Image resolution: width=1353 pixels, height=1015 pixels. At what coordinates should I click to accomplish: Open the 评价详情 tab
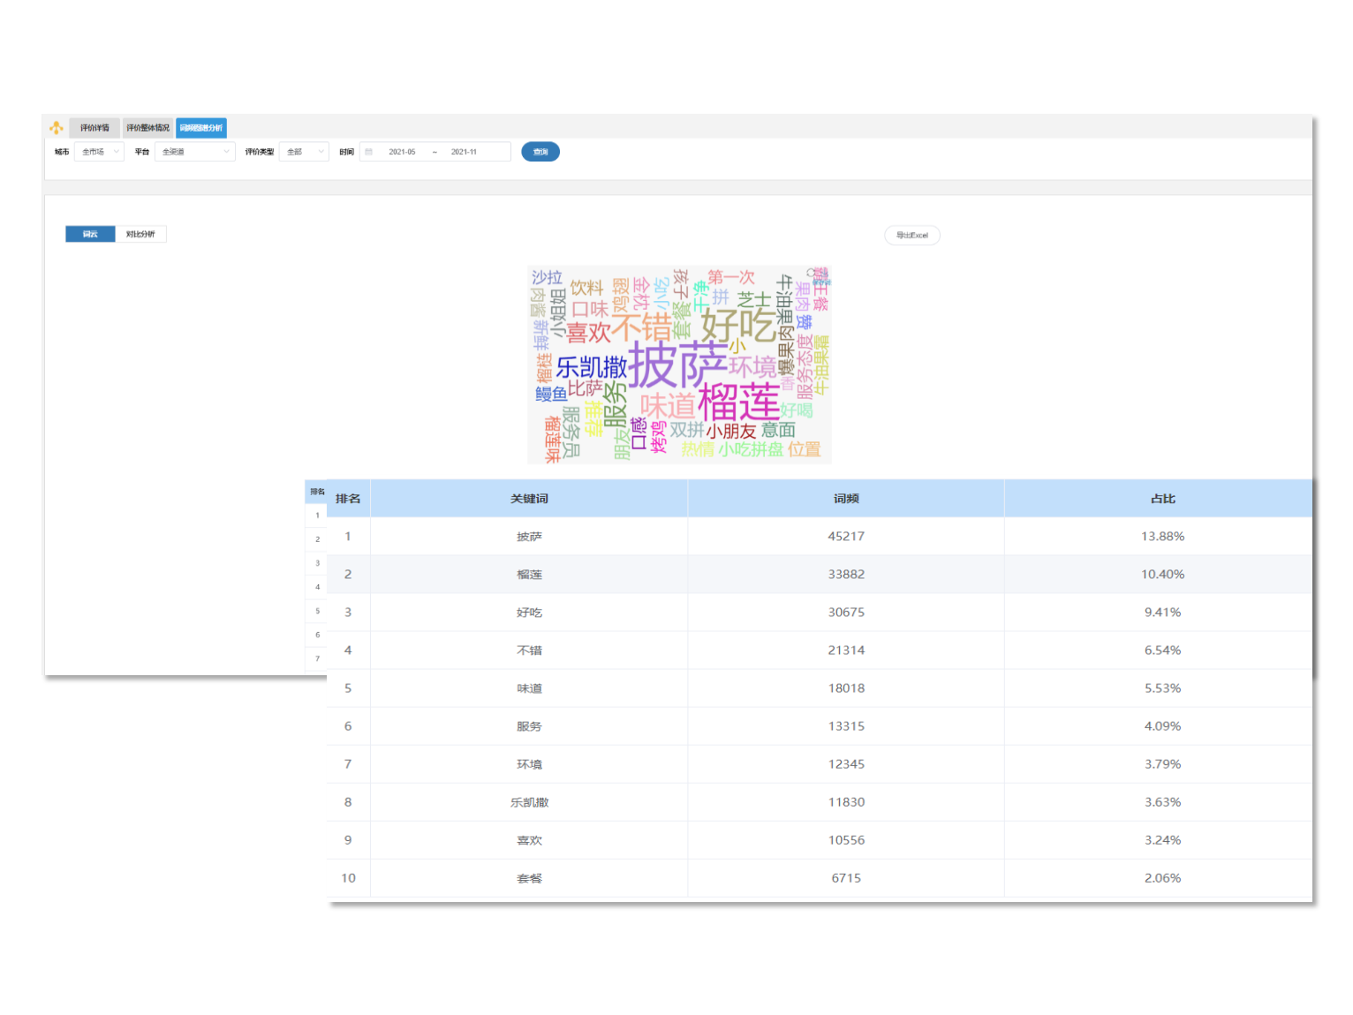pyautogui.click(x=94, y=128)
